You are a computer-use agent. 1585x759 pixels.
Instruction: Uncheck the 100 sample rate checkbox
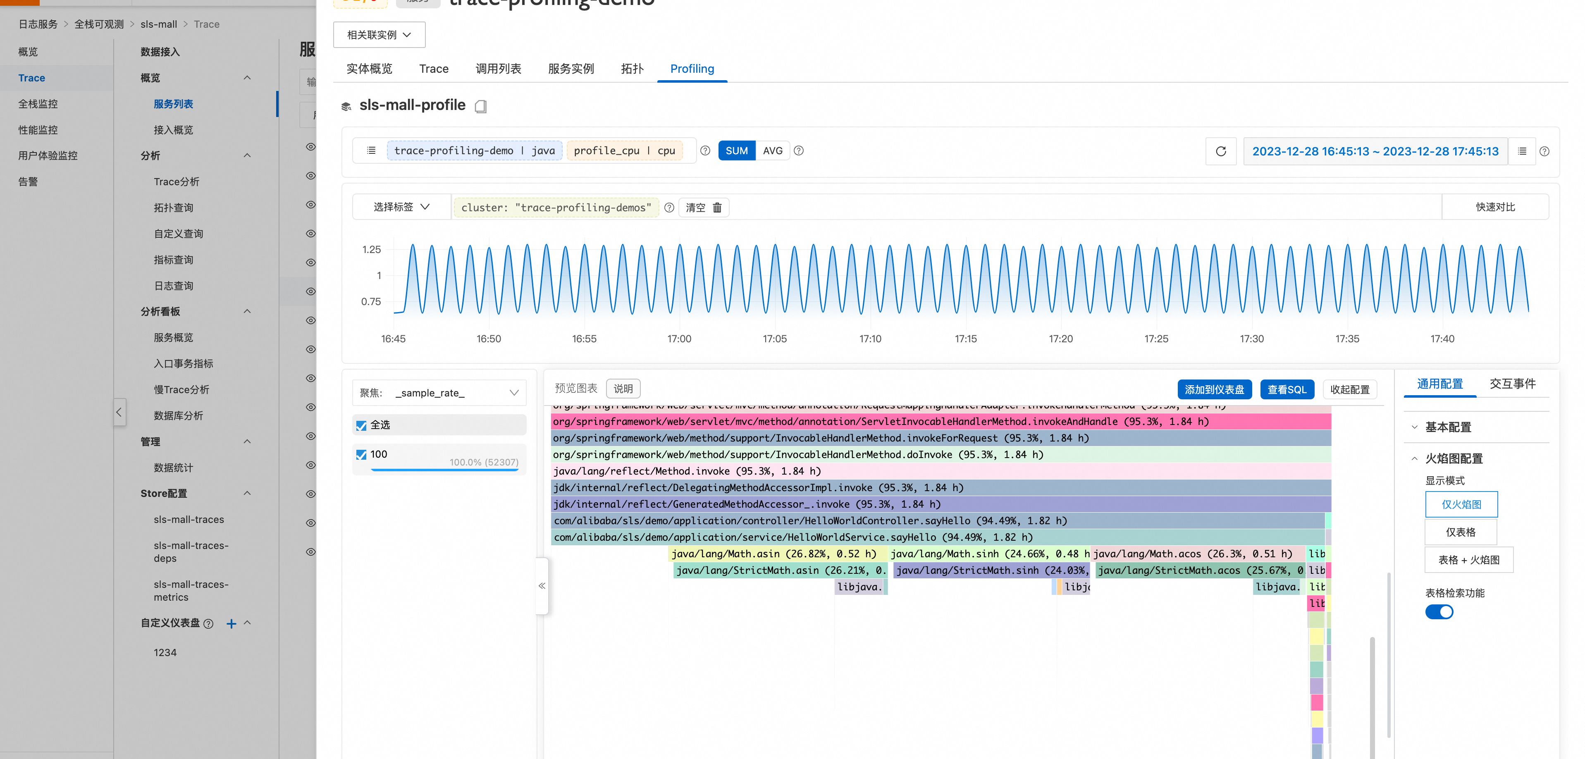coord(361,455)
